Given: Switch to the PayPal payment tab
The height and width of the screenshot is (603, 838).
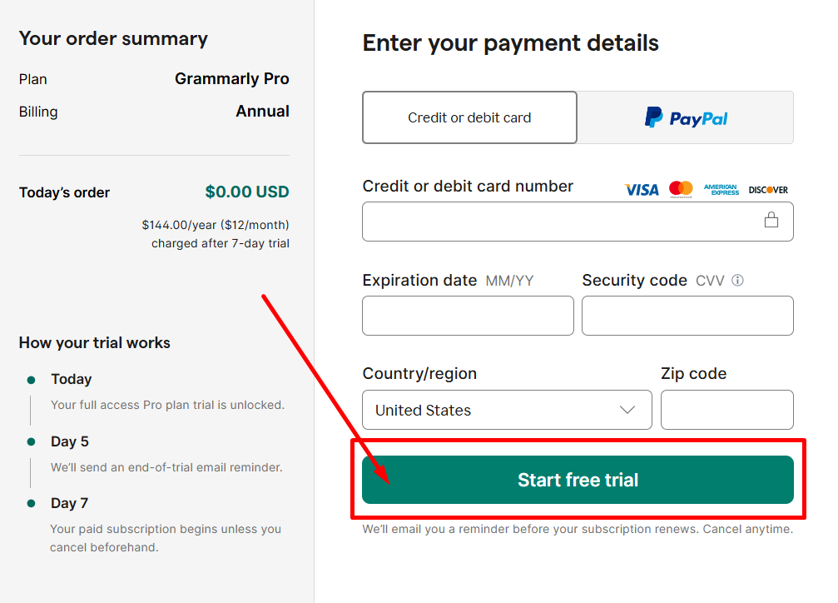Looking at the screenshot, I should (x=685, y=117).
